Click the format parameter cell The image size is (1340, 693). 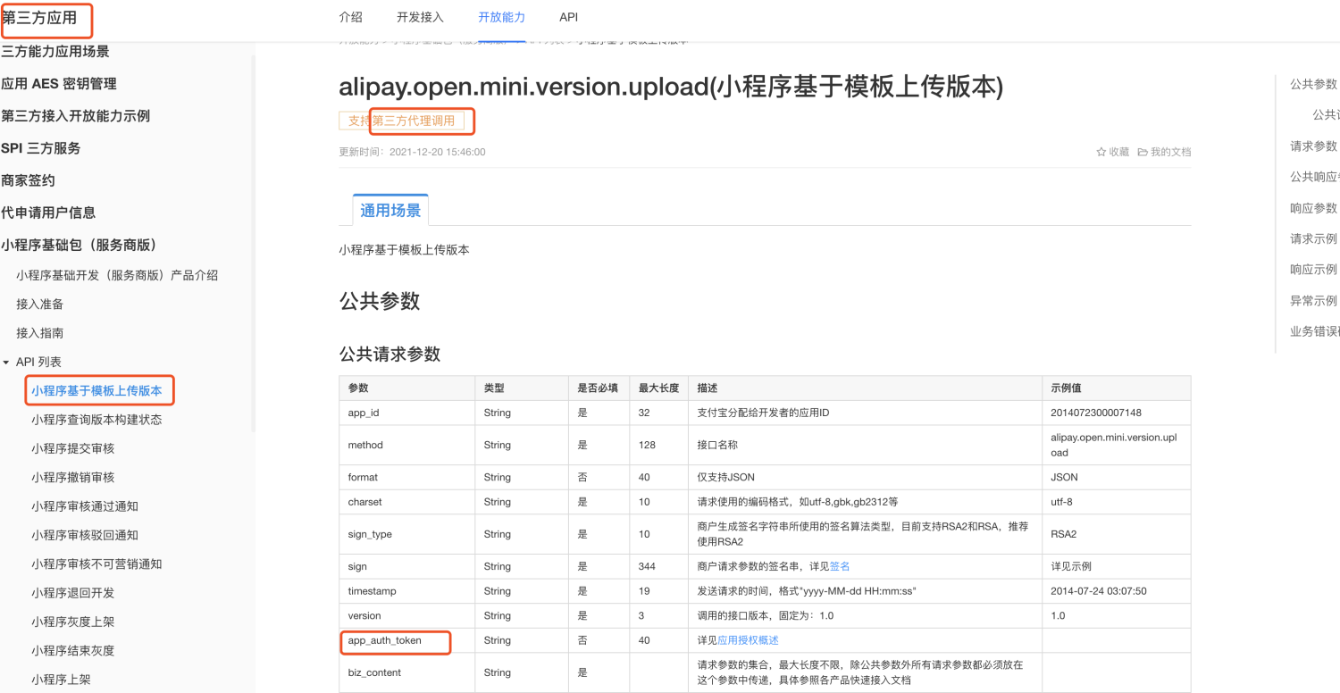coord(406,477)
